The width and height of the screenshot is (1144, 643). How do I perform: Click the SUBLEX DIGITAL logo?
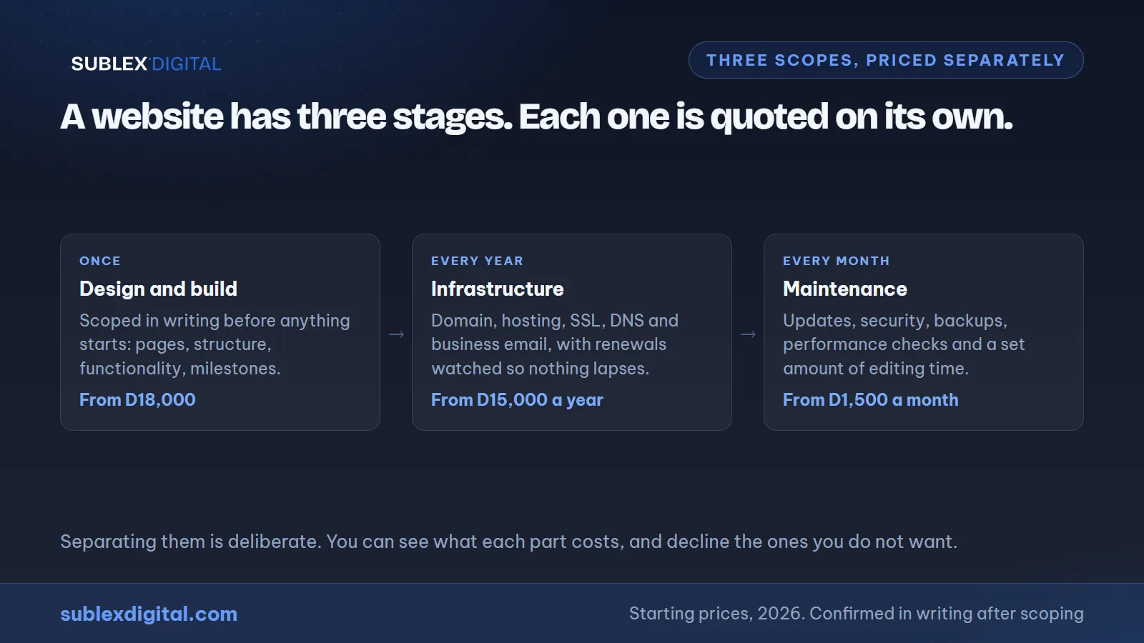(x=146, y=64)
